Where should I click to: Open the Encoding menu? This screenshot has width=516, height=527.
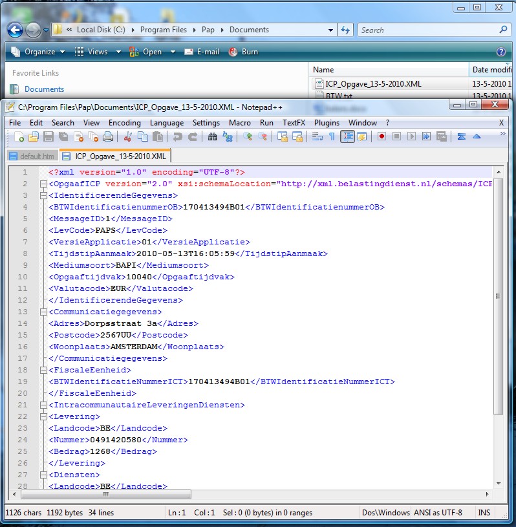[x=124, y=122]
